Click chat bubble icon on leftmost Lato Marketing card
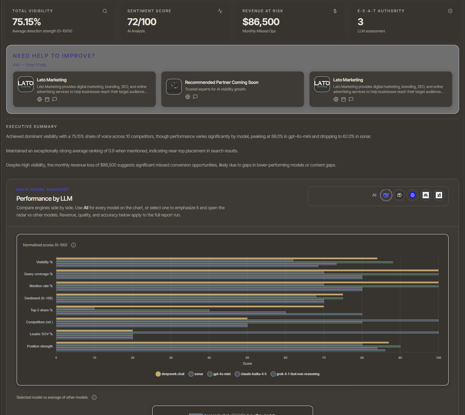465x415 pixels. 55,99
